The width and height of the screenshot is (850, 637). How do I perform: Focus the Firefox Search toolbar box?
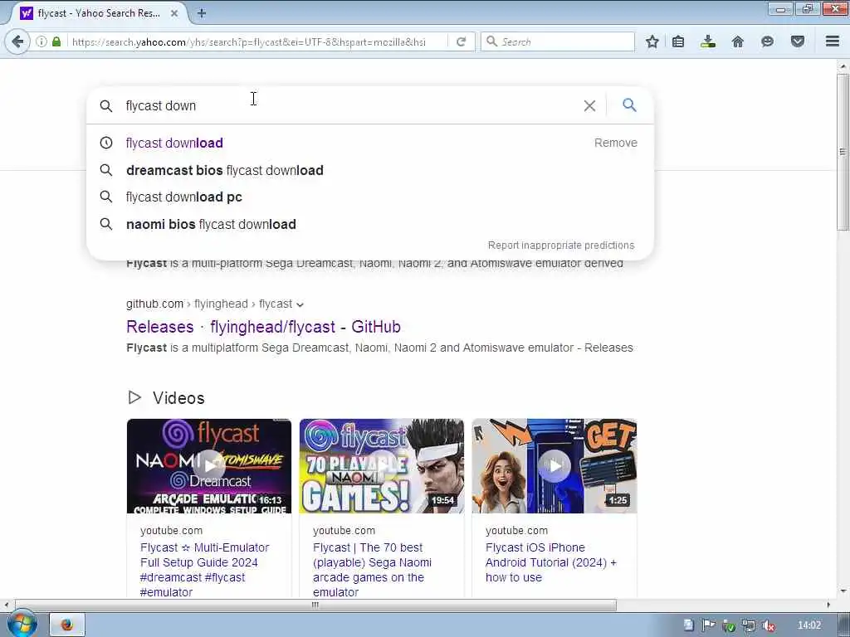coord(558,41)
